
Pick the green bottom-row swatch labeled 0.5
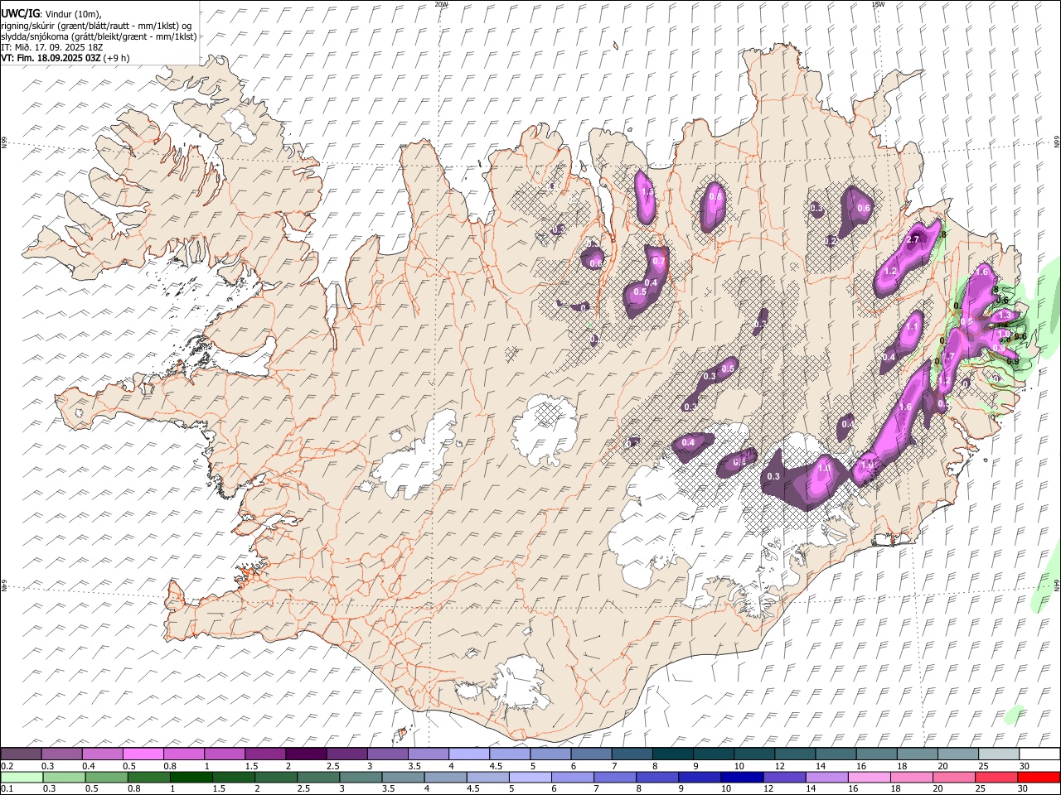click(x=107, y=778)
